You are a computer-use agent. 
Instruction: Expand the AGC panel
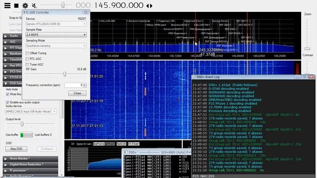(x=12, y=42)
